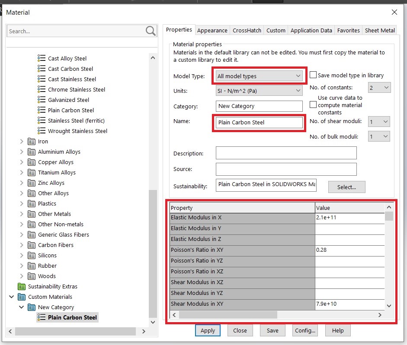Image resolution: width=407 pixels, height=345 pixels.
Task: Open the No. of shear moduli dropdown
Action: pyautogui.click(x=379, y=122)
